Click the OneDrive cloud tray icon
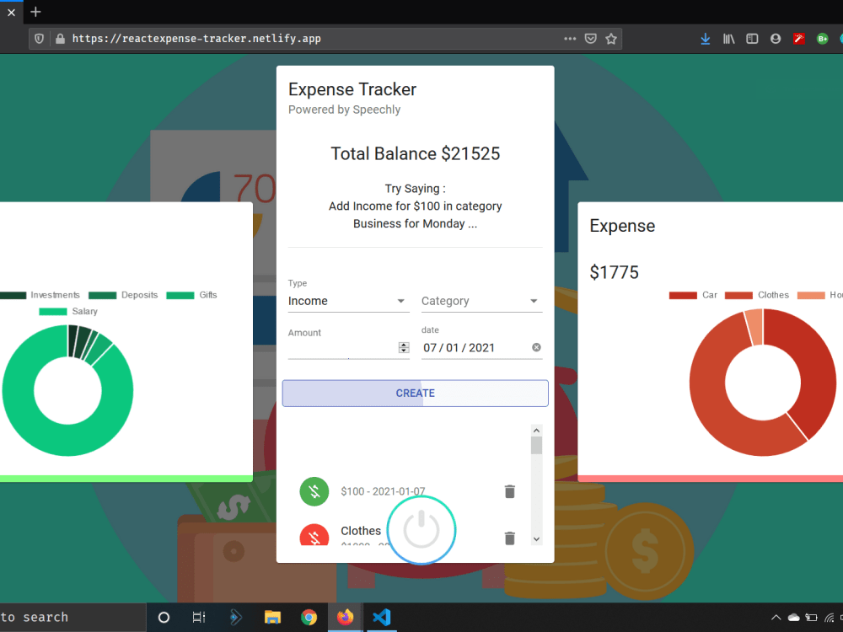 tap(793, 618)
